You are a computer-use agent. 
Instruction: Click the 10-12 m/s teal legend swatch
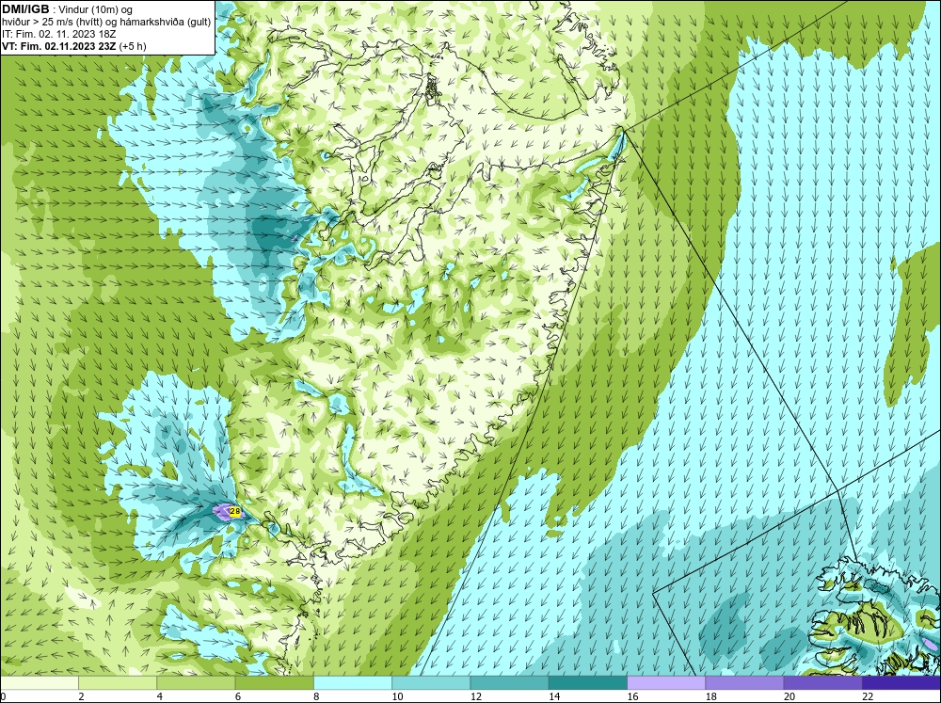[x=431, y=682]
